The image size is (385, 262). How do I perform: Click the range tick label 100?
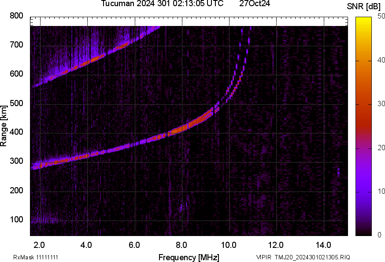pyautogui.click(x=16, y=219)
